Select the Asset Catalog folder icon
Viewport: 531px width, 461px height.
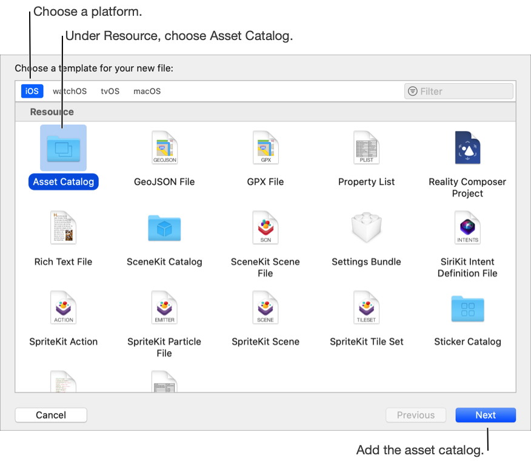63,148
